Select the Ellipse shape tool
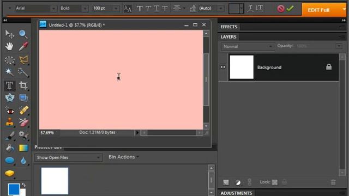349x196 pixels. coord(10,161)
